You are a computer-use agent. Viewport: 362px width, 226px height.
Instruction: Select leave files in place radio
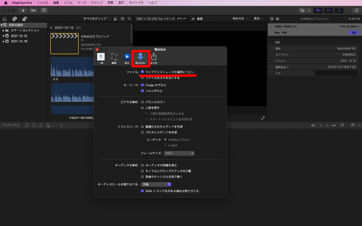tap(142, 78)
